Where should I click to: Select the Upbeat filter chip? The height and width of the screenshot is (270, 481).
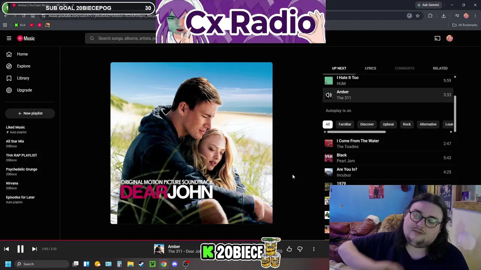(388, 124)
